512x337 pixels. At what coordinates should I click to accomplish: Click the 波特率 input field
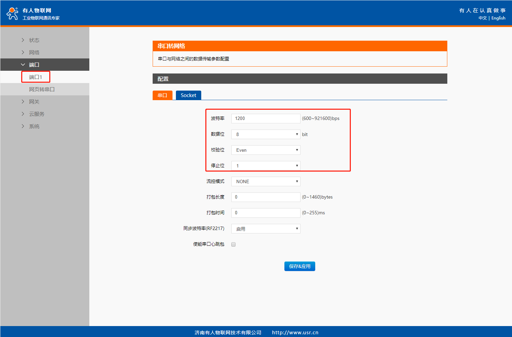coord(266,118)
